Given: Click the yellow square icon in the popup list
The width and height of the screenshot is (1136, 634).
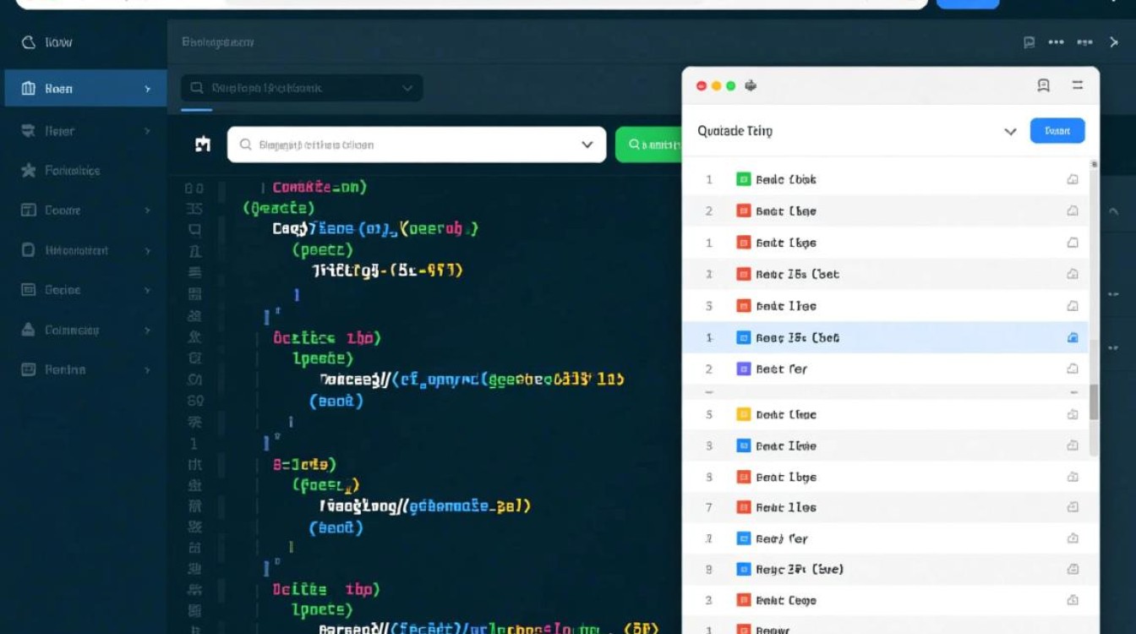Looking at the screenshot, I should coord(744,415).
